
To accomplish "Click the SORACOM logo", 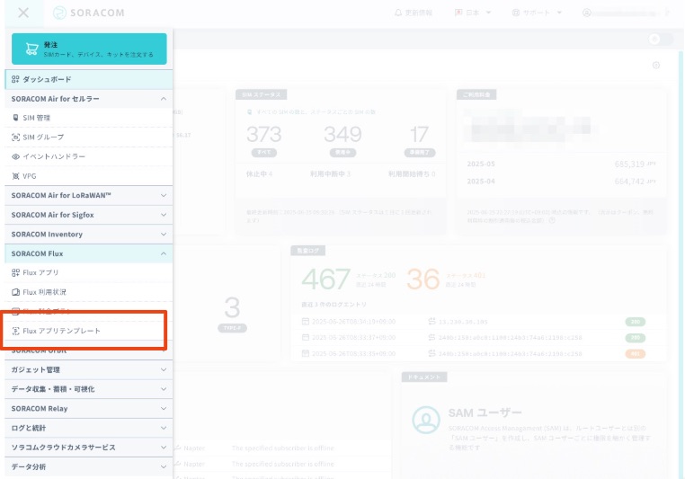I will [x=89, y=13].
